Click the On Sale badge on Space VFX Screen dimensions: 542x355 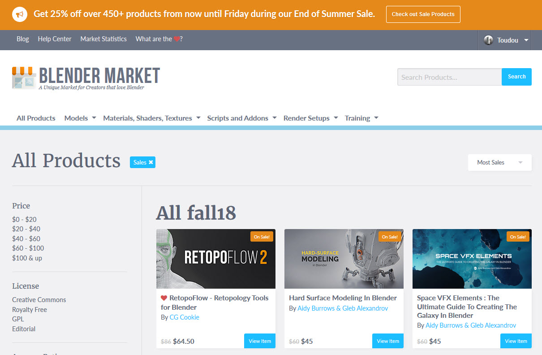coord(517,237)
